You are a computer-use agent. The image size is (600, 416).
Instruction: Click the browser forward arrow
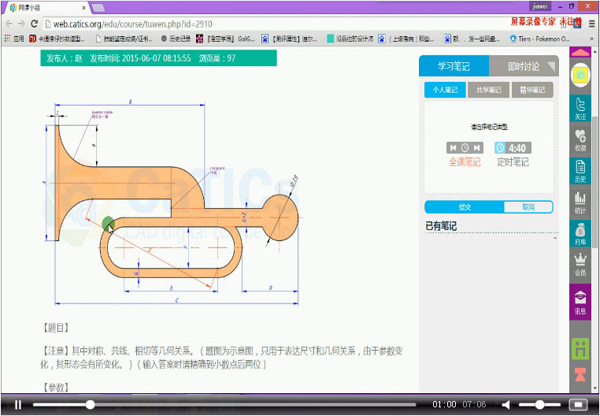point(21,24)
